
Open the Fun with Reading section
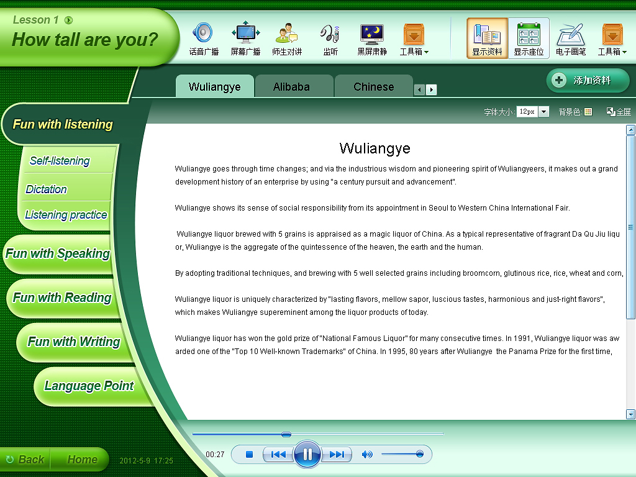[x=62, y=298]
